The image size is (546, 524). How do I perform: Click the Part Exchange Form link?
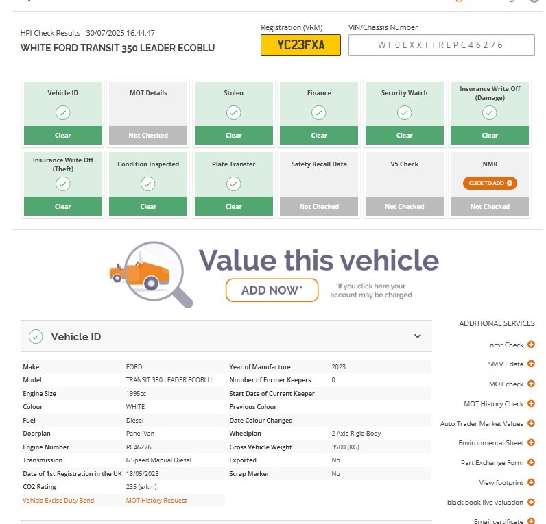[x=492, y=463]
